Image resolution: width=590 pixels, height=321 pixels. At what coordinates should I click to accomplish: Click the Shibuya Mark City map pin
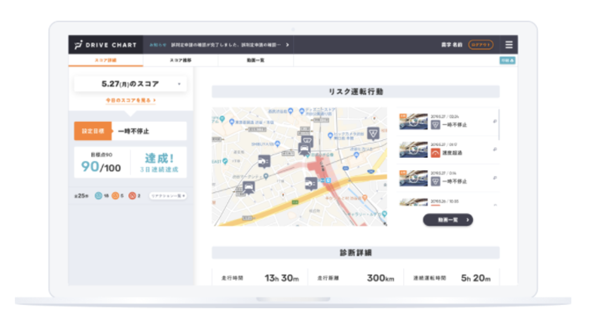coord(266,176)
